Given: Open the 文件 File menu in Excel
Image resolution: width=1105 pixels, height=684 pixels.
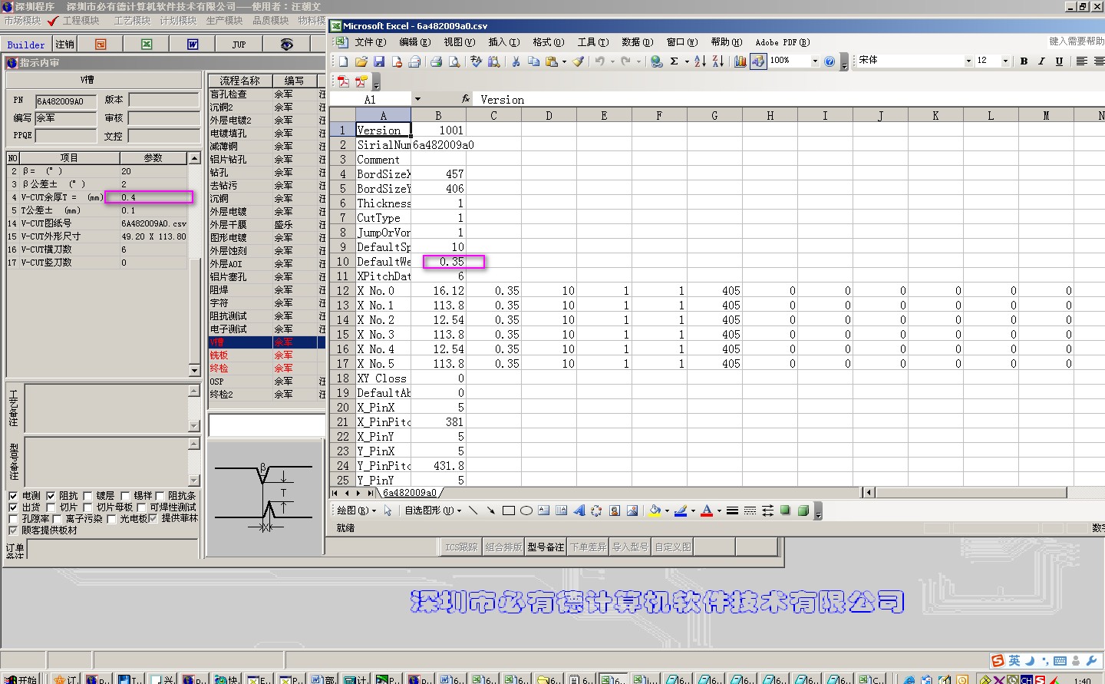Looking at the screenshot, I should click(x=369, y=42).
